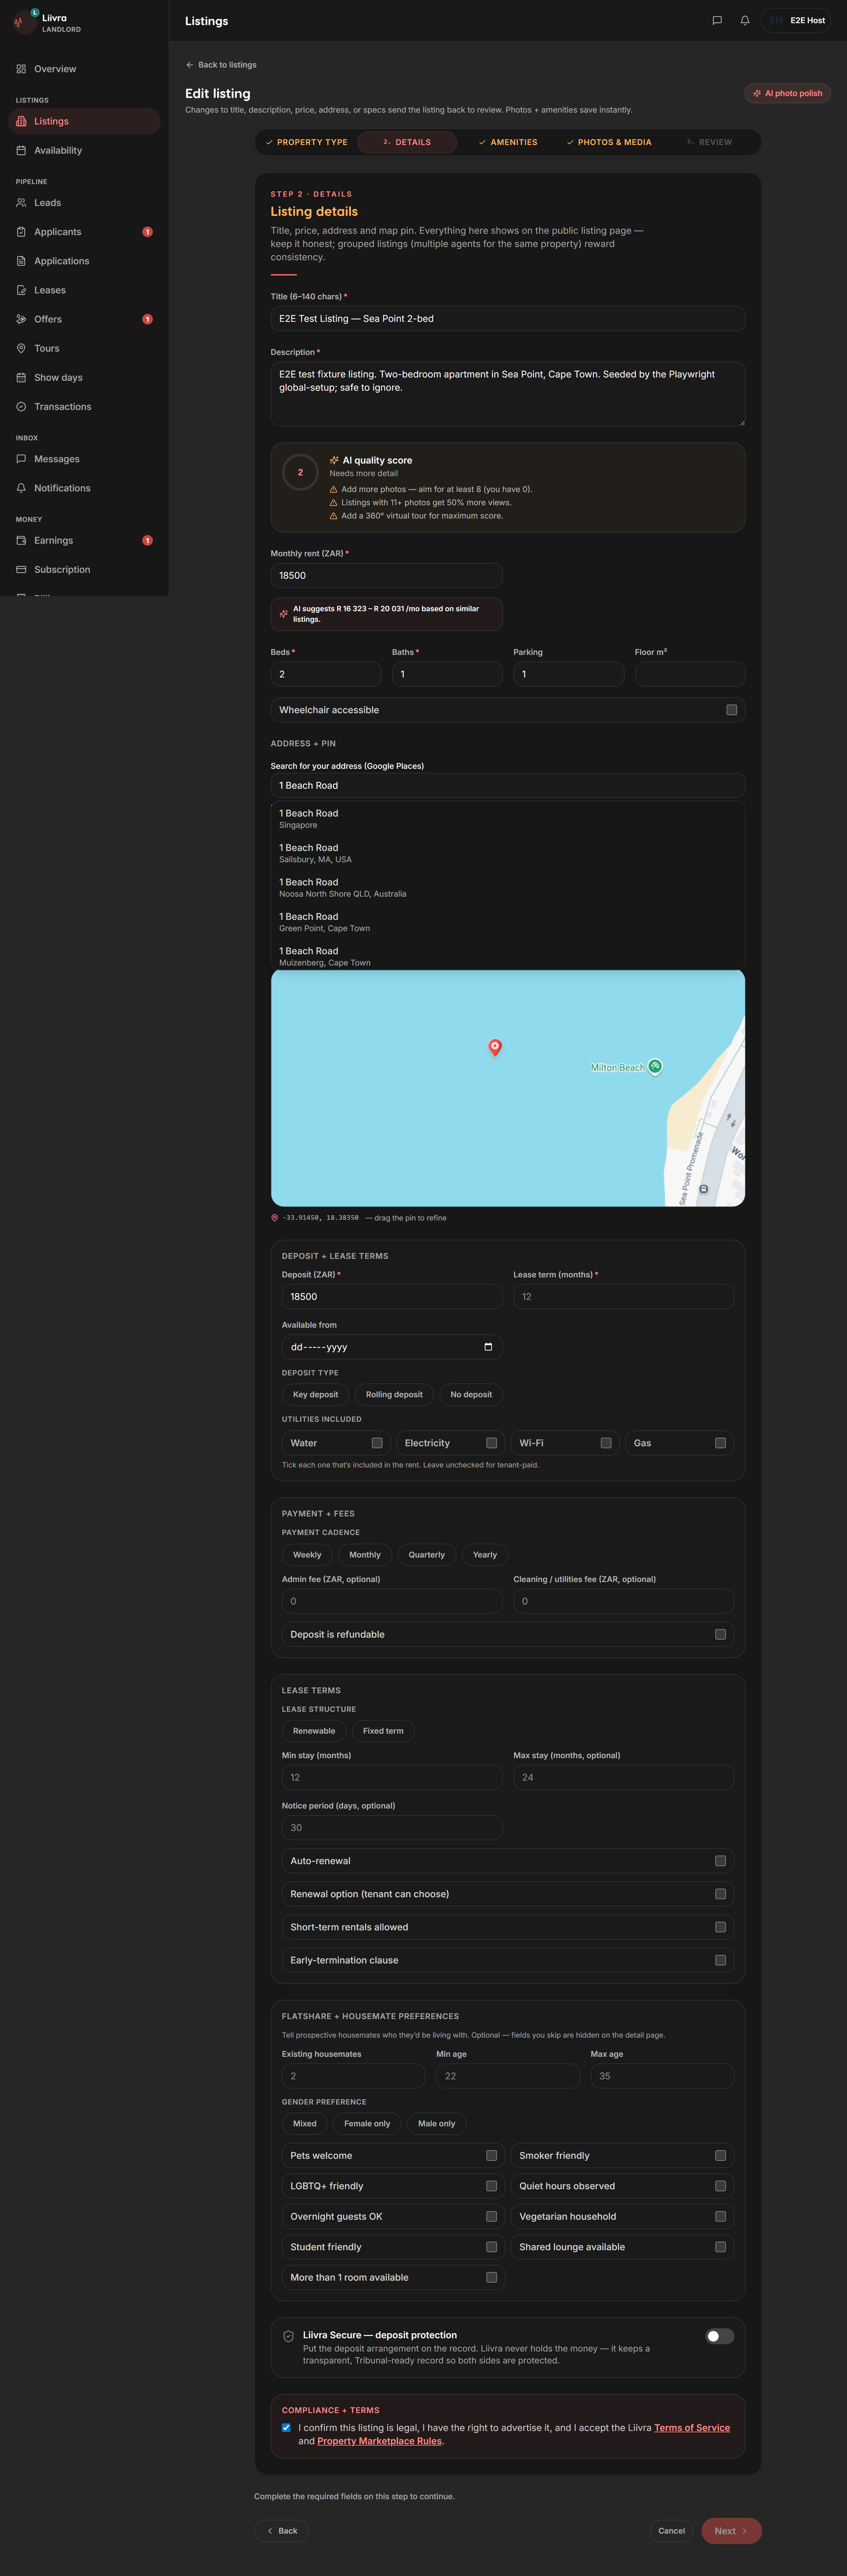The height and width of the screenshot is (2576, 847).
Task: Click the Notifications bell icon in sidebar
Action: coord(21,488)
